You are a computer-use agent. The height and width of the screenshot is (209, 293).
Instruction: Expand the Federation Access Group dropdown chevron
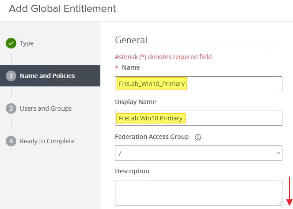278,153
